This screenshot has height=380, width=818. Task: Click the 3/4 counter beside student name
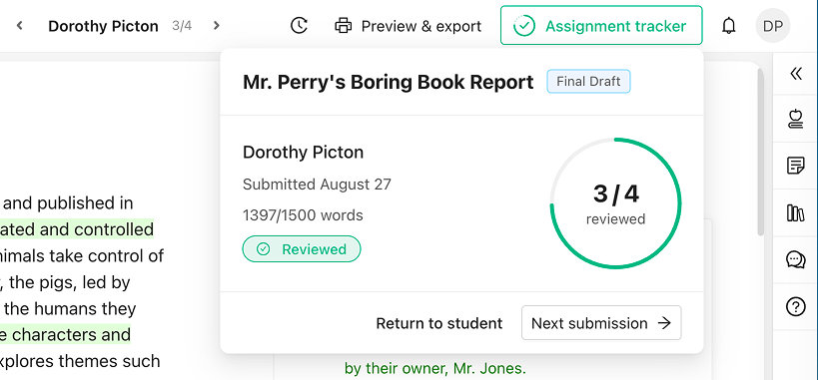(x=182, y=26)
